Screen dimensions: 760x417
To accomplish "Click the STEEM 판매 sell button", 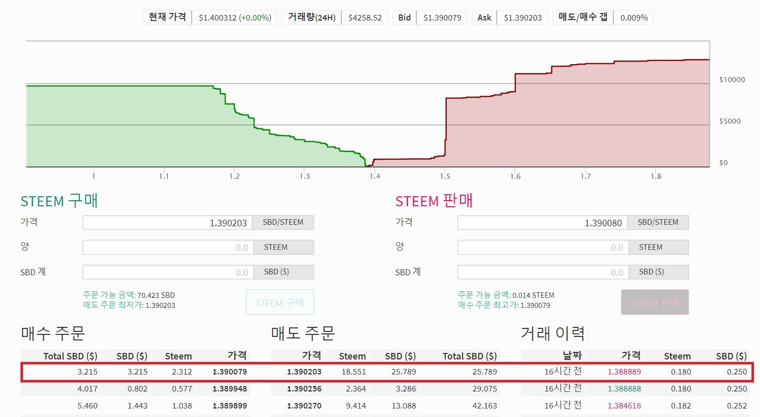I will pyautogui.click(x=655, y=302).
